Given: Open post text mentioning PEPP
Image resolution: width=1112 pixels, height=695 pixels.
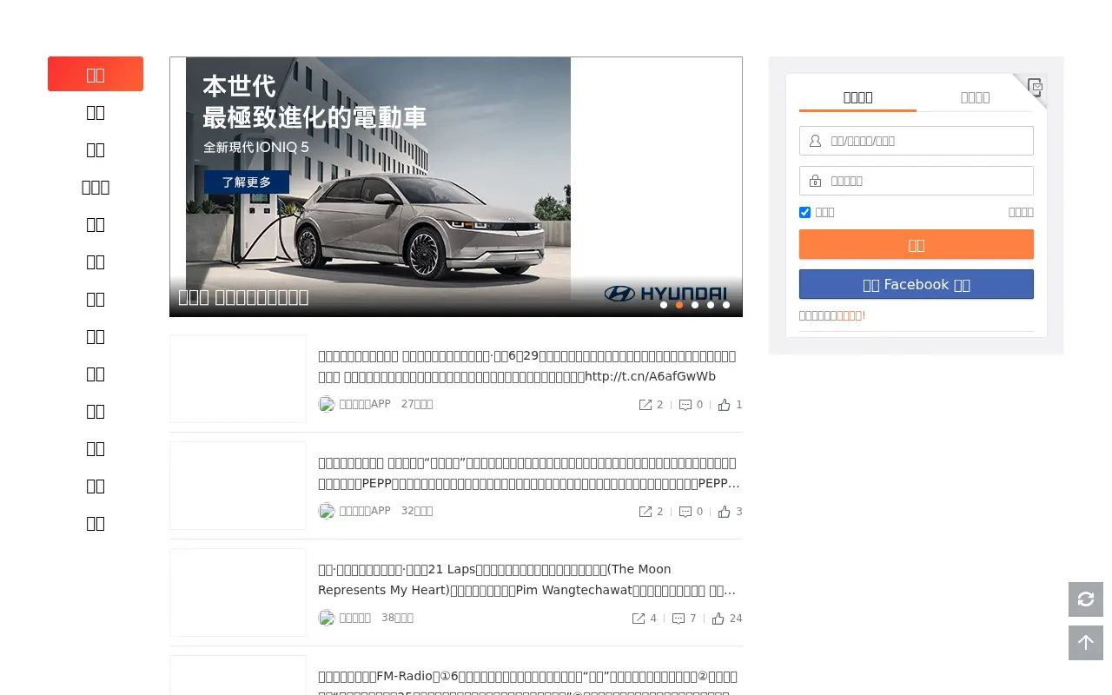Looking at the screenshot, I should tap(529, 473).
